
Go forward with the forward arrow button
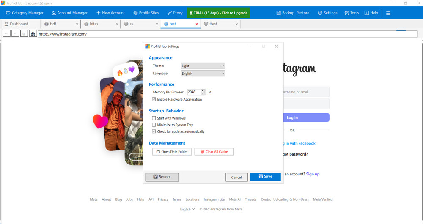(x=15, y=34)
